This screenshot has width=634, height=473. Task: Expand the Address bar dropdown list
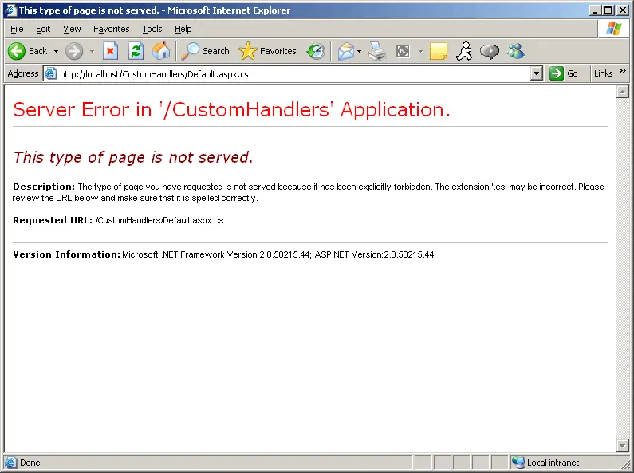(x=536, y=73)
